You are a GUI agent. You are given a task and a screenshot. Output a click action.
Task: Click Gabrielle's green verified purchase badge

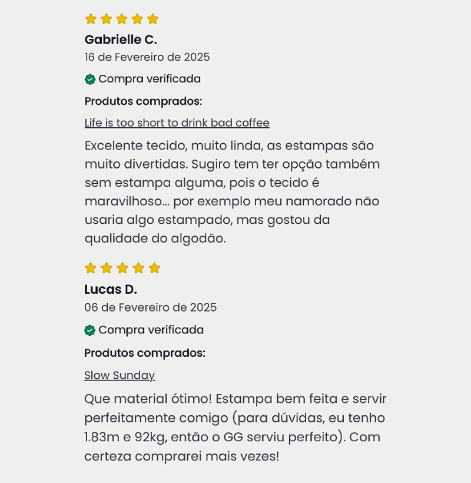pyautogui.click(x=90, y=79)
